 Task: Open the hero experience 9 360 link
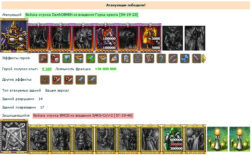click(x=47, y=69)
